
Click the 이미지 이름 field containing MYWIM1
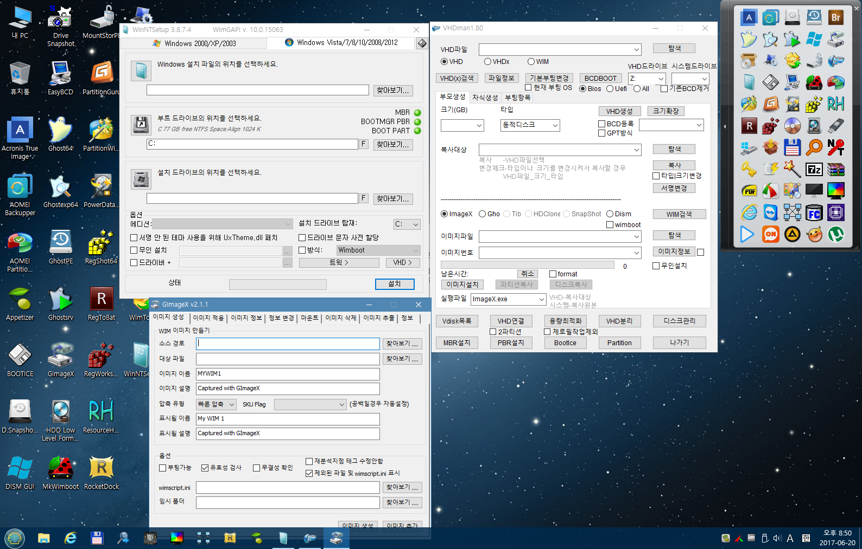(x=288, y=374)
